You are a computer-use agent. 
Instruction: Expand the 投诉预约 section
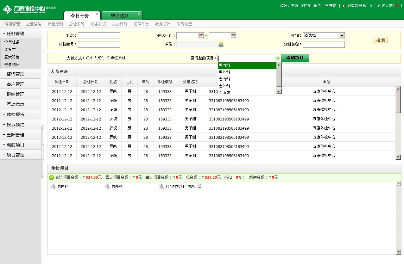coord(21,125)
